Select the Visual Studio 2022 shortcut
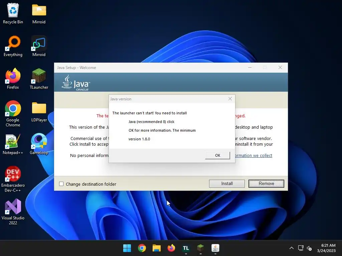The width and height of the screenshot is (342, 256). [x=13, y=212]
